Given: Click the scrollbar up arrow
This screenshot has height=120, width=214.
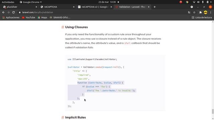Looking at the screenshot, I should click(x=213, y=22).
